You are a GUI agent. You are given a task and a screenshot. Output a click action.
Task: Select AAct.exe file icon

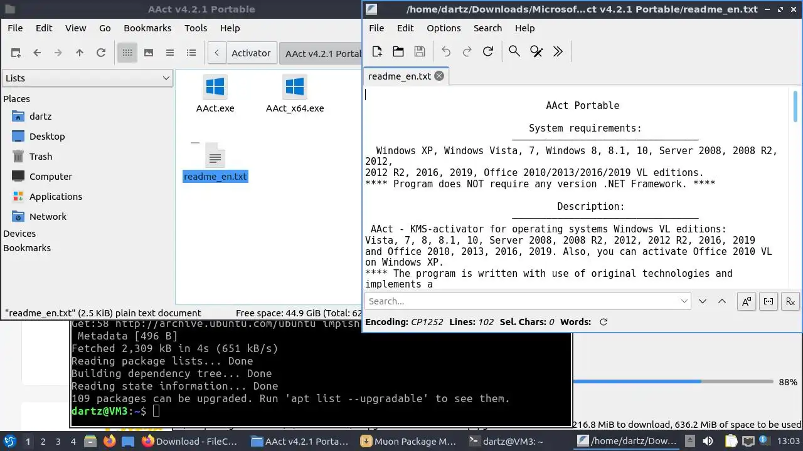pyautogui.click(x=215, y=87)
